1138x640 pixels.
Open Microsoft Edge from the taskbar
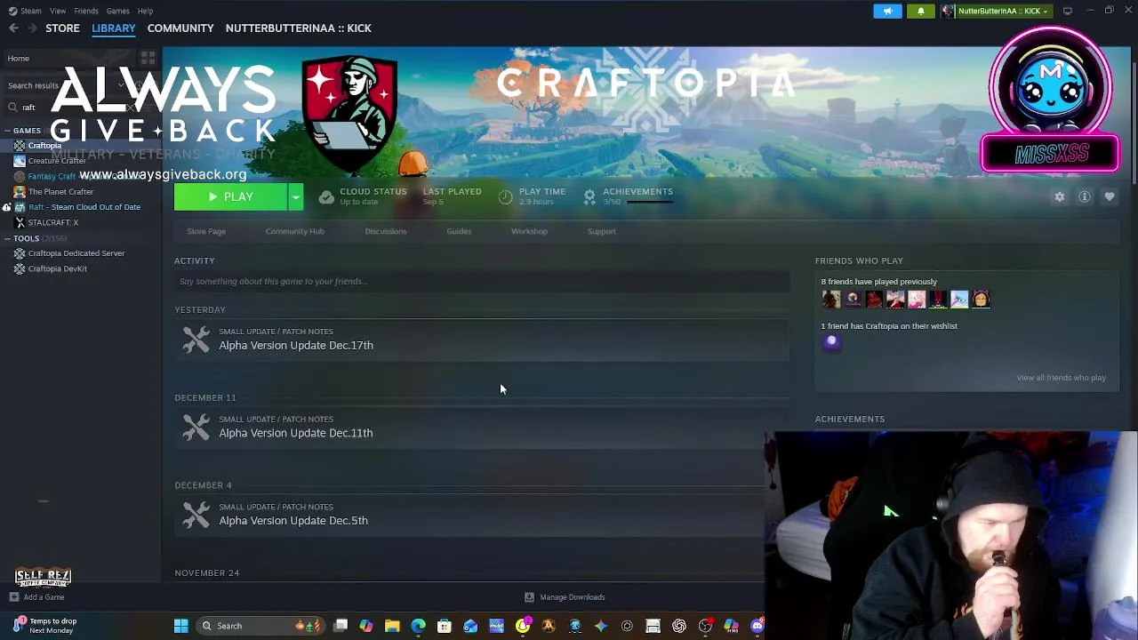coord(418,626)
